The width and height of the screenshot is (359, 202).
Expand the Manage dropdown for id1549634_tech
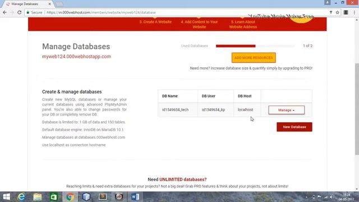pyautogui.click(x=287, y=110)
